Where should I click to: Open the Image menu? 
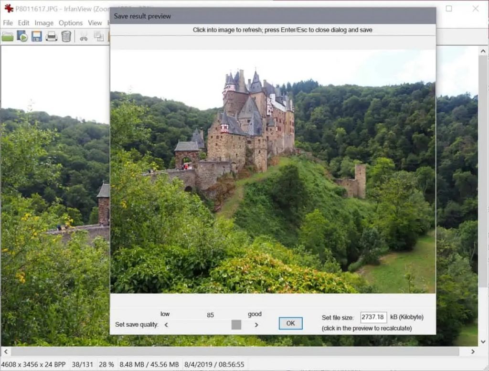(44, 23)
